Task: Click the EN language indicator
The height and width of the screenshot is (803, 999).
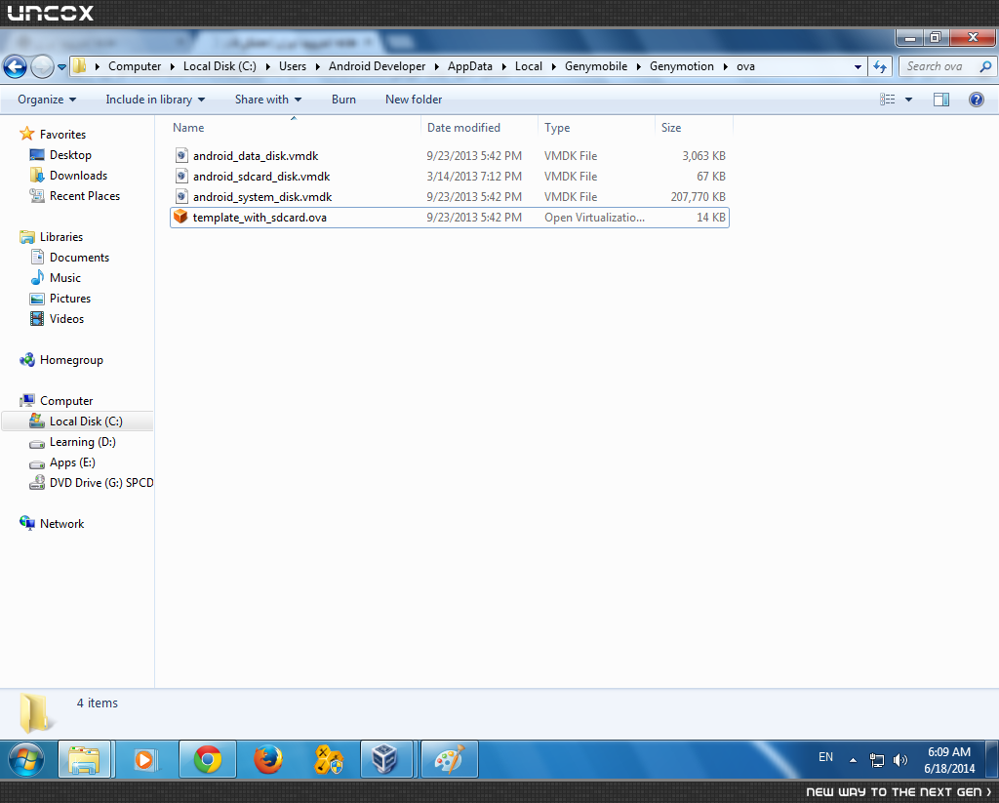Action: tap(825, 757)
